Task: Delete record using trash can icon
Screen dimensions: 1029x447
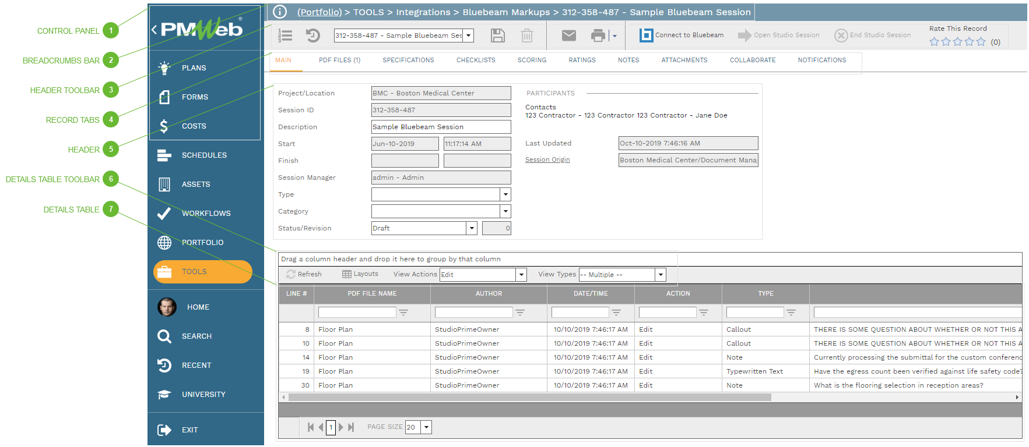Action: [527, 36]
